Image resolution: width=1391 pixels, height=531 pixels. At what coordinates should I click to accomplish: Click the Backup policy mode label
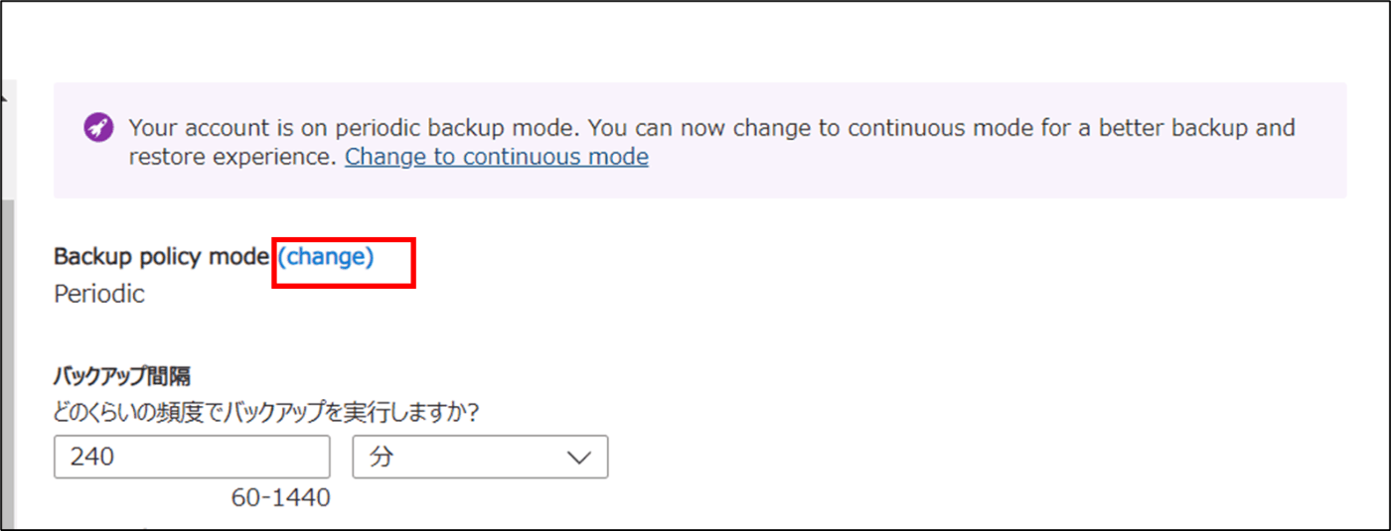click(x=161, y=256)
